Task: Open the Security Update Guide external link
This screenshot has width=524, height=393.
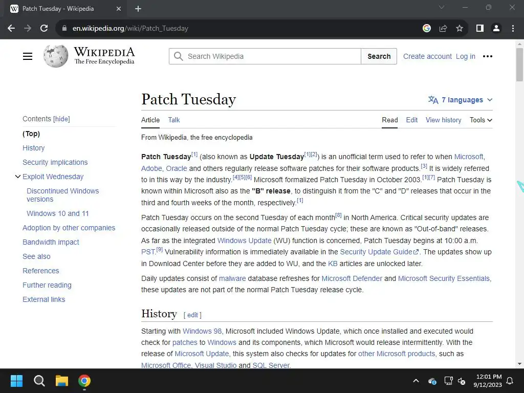Action: pyautogui.click(x=379, y=252)
